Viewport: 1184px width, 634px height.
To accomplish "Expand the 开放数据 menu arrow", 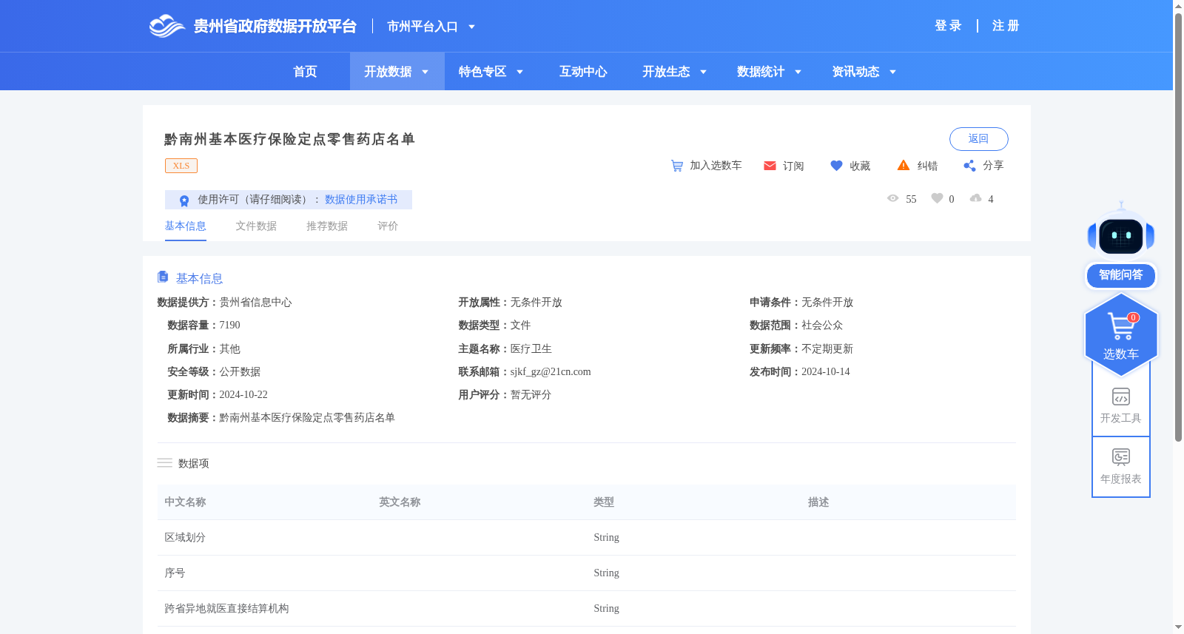I will point(425,72).
